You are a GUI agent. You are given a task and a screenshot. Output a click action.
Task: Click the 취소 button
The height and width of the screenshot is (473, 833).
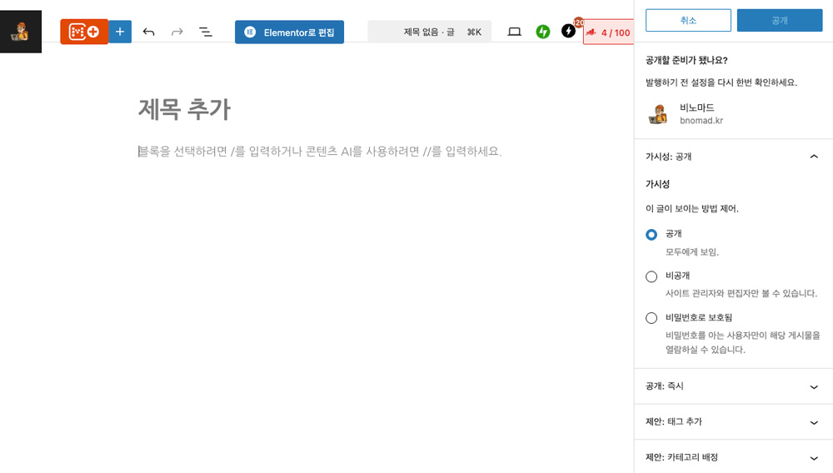(x=688, y=20)
